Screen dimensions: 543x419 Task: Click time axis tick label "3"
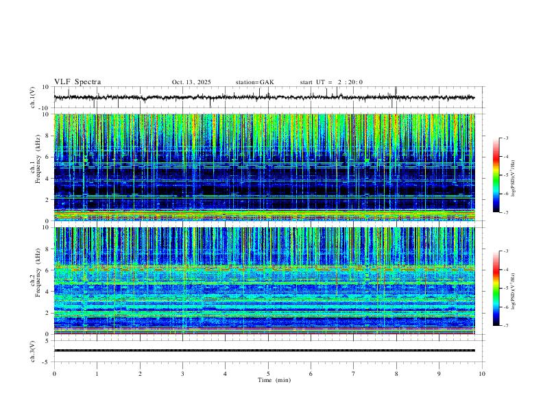182,374
